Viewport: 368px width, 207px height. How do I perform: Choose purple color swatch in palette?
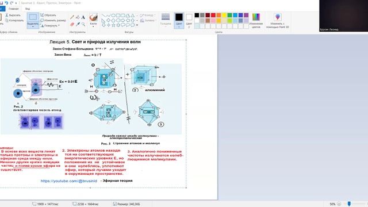[246, 16]
